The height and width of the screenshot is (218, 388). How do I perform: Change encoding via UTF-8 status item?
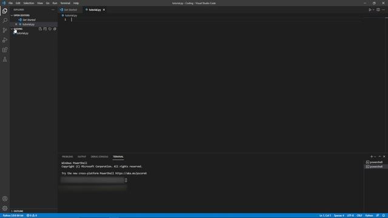(350, 216)
